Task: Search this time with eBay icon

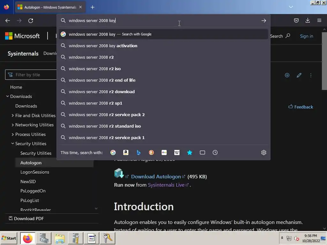Action: 164,152
